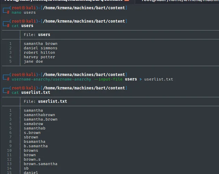Select the entry 'sbrown'
The image size is (219, 174).
click(x=31, y=137)
